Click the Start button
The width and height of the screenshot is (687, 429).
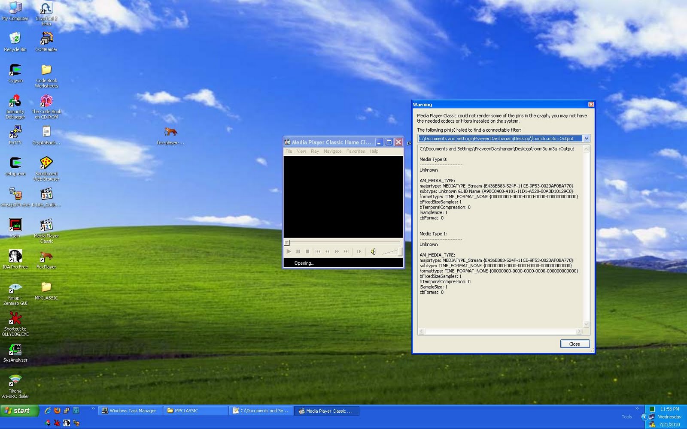coord(20,411)
